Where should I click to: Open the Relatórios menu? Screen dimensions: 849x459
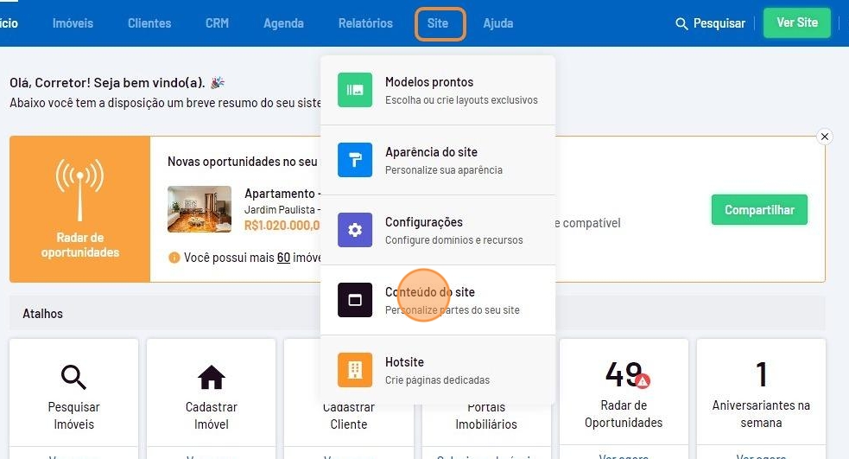[x=365, y=23]
